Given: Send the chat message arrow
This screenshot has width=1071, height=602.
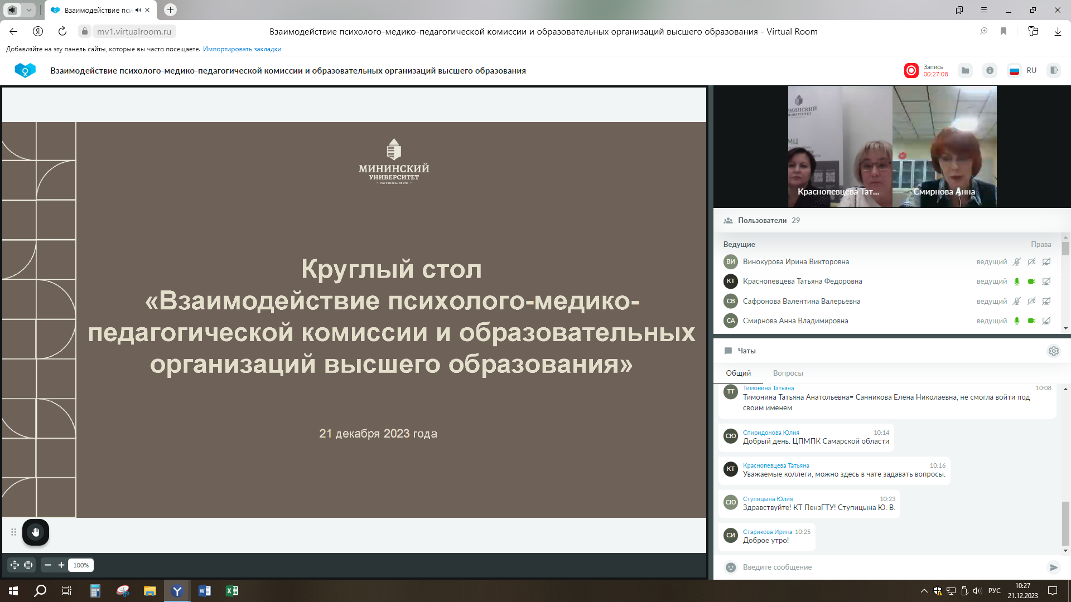Looking at the screenshot, I should (x=1054, y=567).
